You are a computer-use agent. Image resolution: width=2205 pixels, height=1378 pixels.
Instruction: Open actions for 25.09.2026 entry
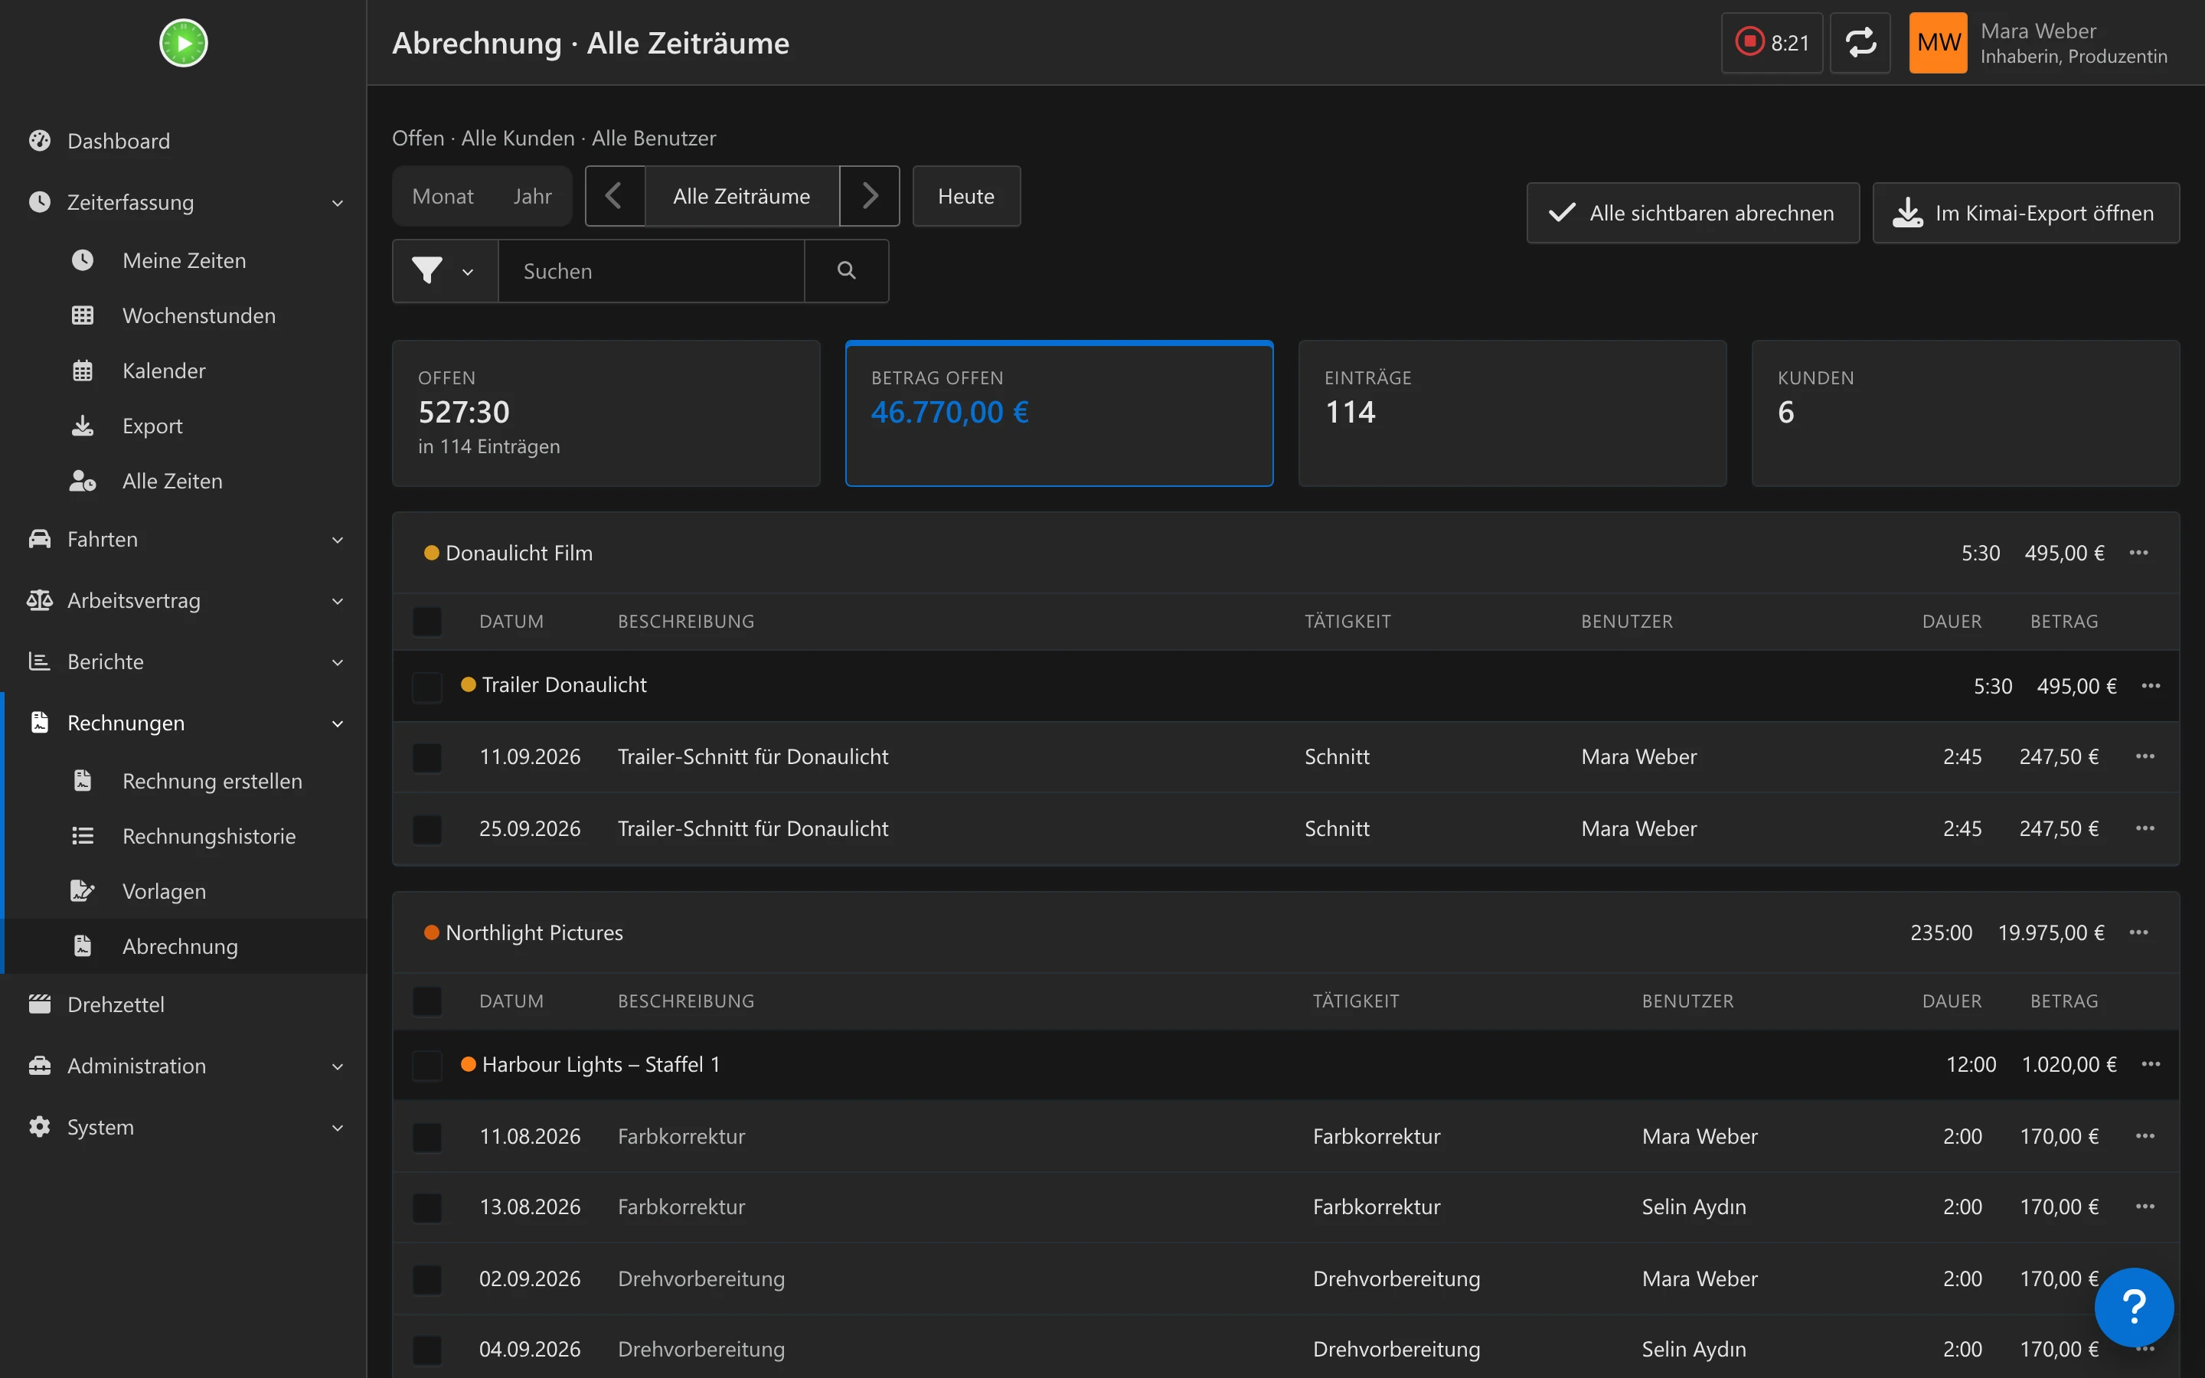click(x=2145, y=828)
